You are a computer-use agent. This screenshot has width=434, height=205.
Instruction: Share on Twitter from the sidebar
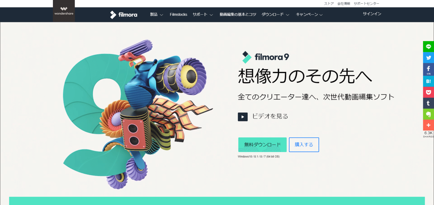428,58
